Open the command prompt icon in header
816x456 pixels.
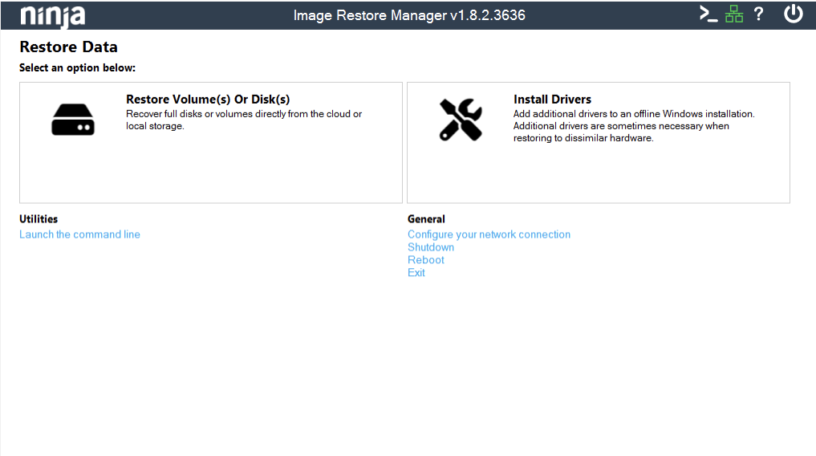click(x=708, y=14)
